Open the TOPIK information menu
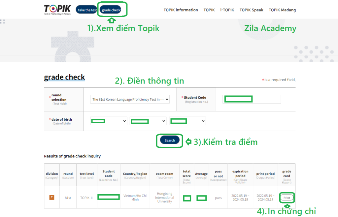Viewport: 338px width, 217px height. [x=181, y=10]
